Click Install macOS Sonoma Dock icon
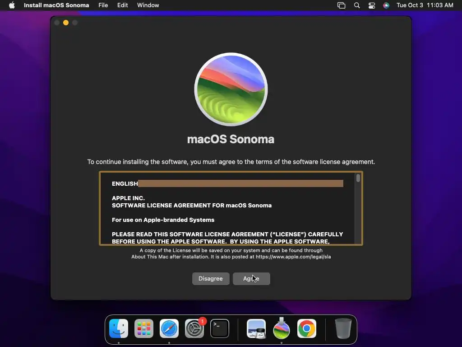The height and width of the screenshot is (347, 462). pos(282,328)
